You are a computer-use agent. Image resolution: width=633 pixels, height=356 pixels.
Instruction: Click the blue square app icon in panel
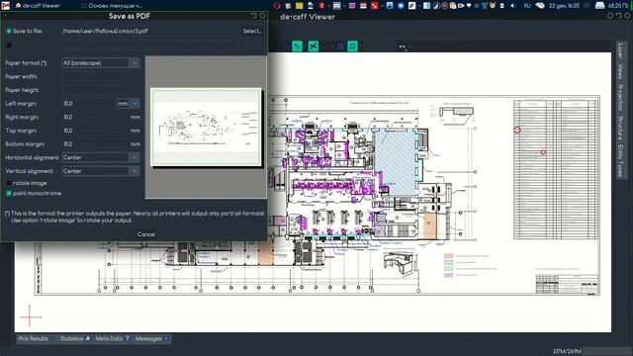pyautogui.click(x=390, y=6)
